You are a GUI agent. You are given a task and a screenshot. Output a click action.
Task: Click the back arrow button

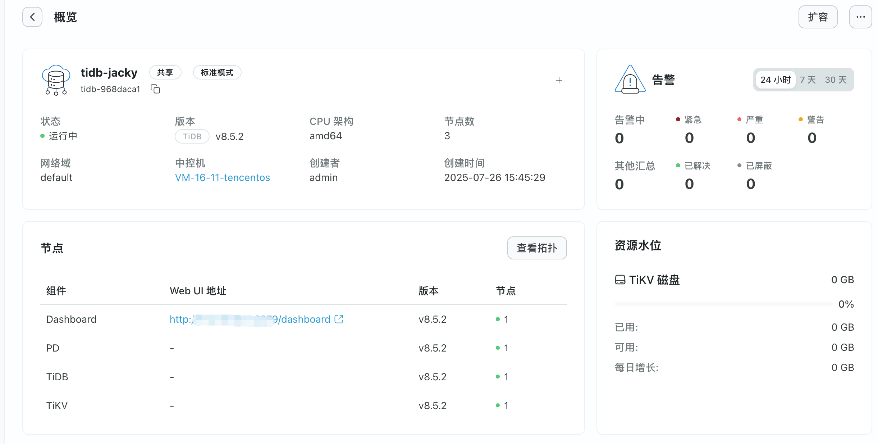pos(32,17)
